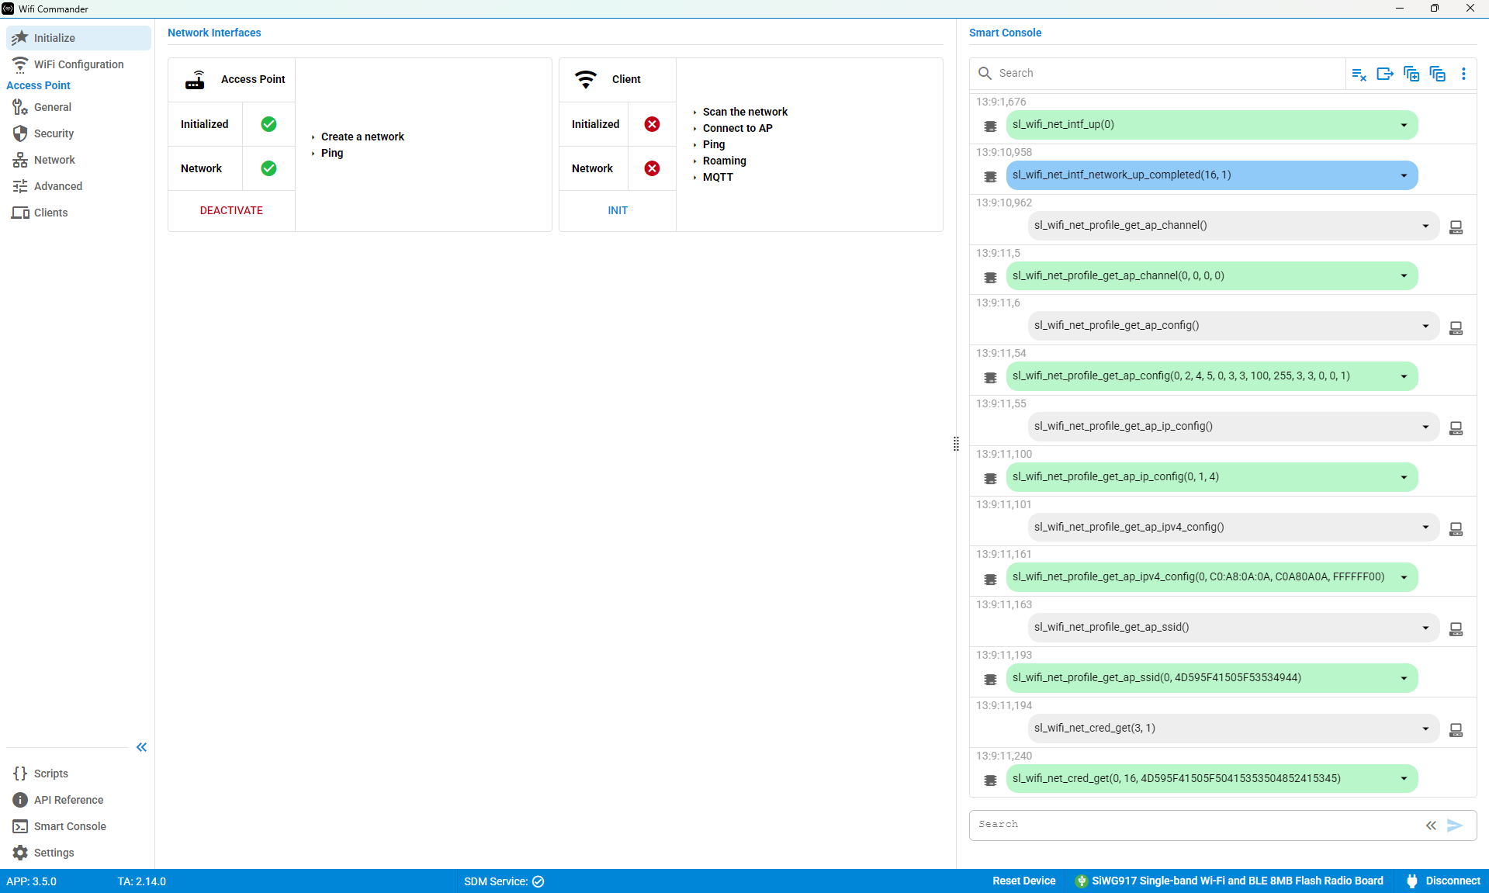
Task: Click SDM Service status check icon
Action: (538, 881)
